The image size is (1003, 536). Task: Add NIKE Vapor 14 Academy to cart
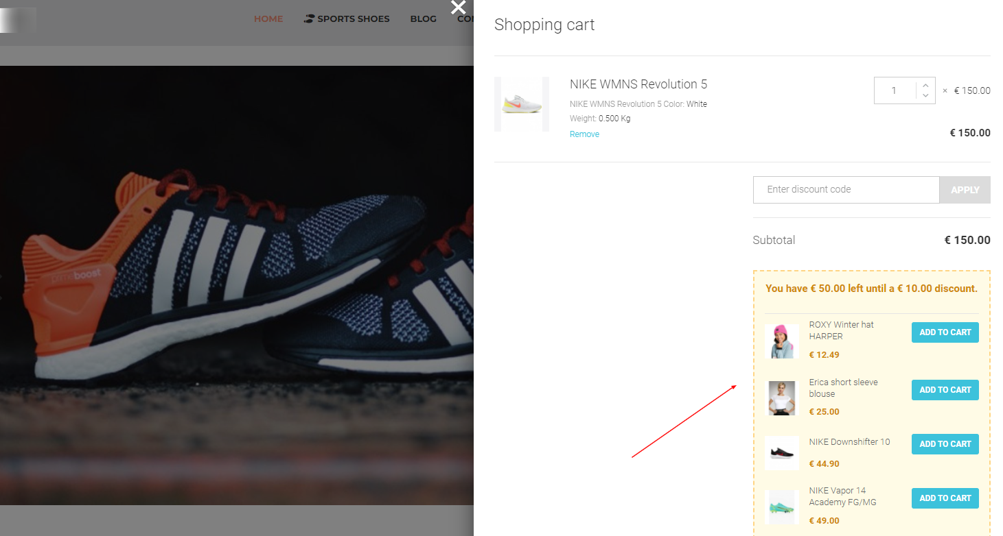coord(945,498)
